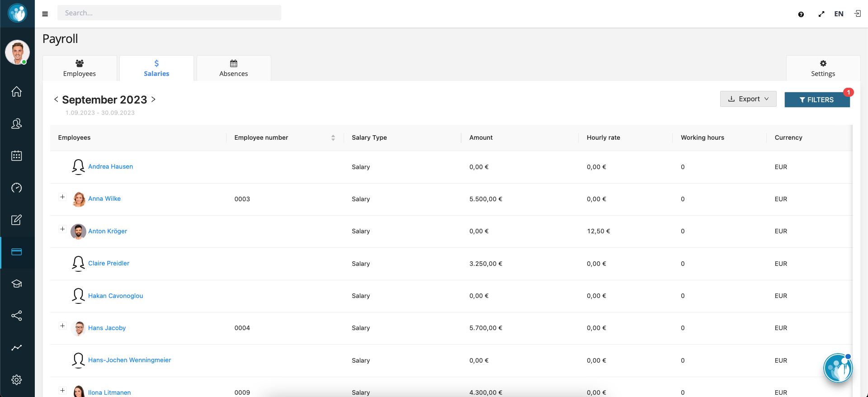Open the analytics trend line icon
The image size is (868, 397).
tap(17, 348)
